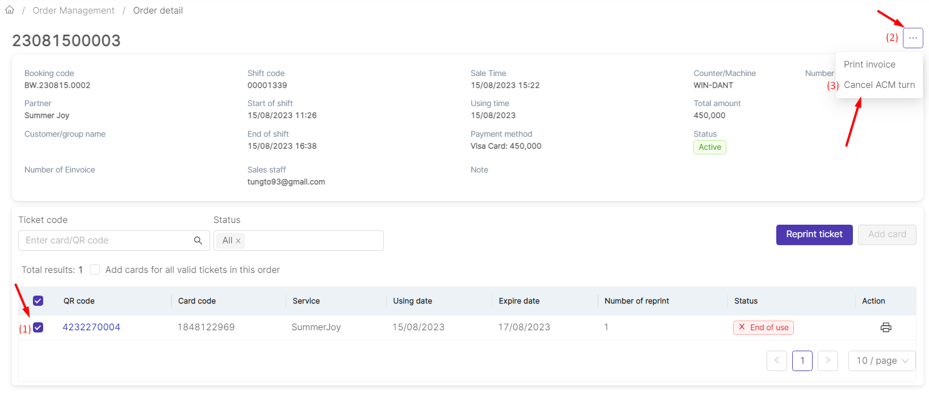The width and height of the screenshot is (929, 400).
Task: Remove the 'All' status filter tag
Action: (238, 241)
